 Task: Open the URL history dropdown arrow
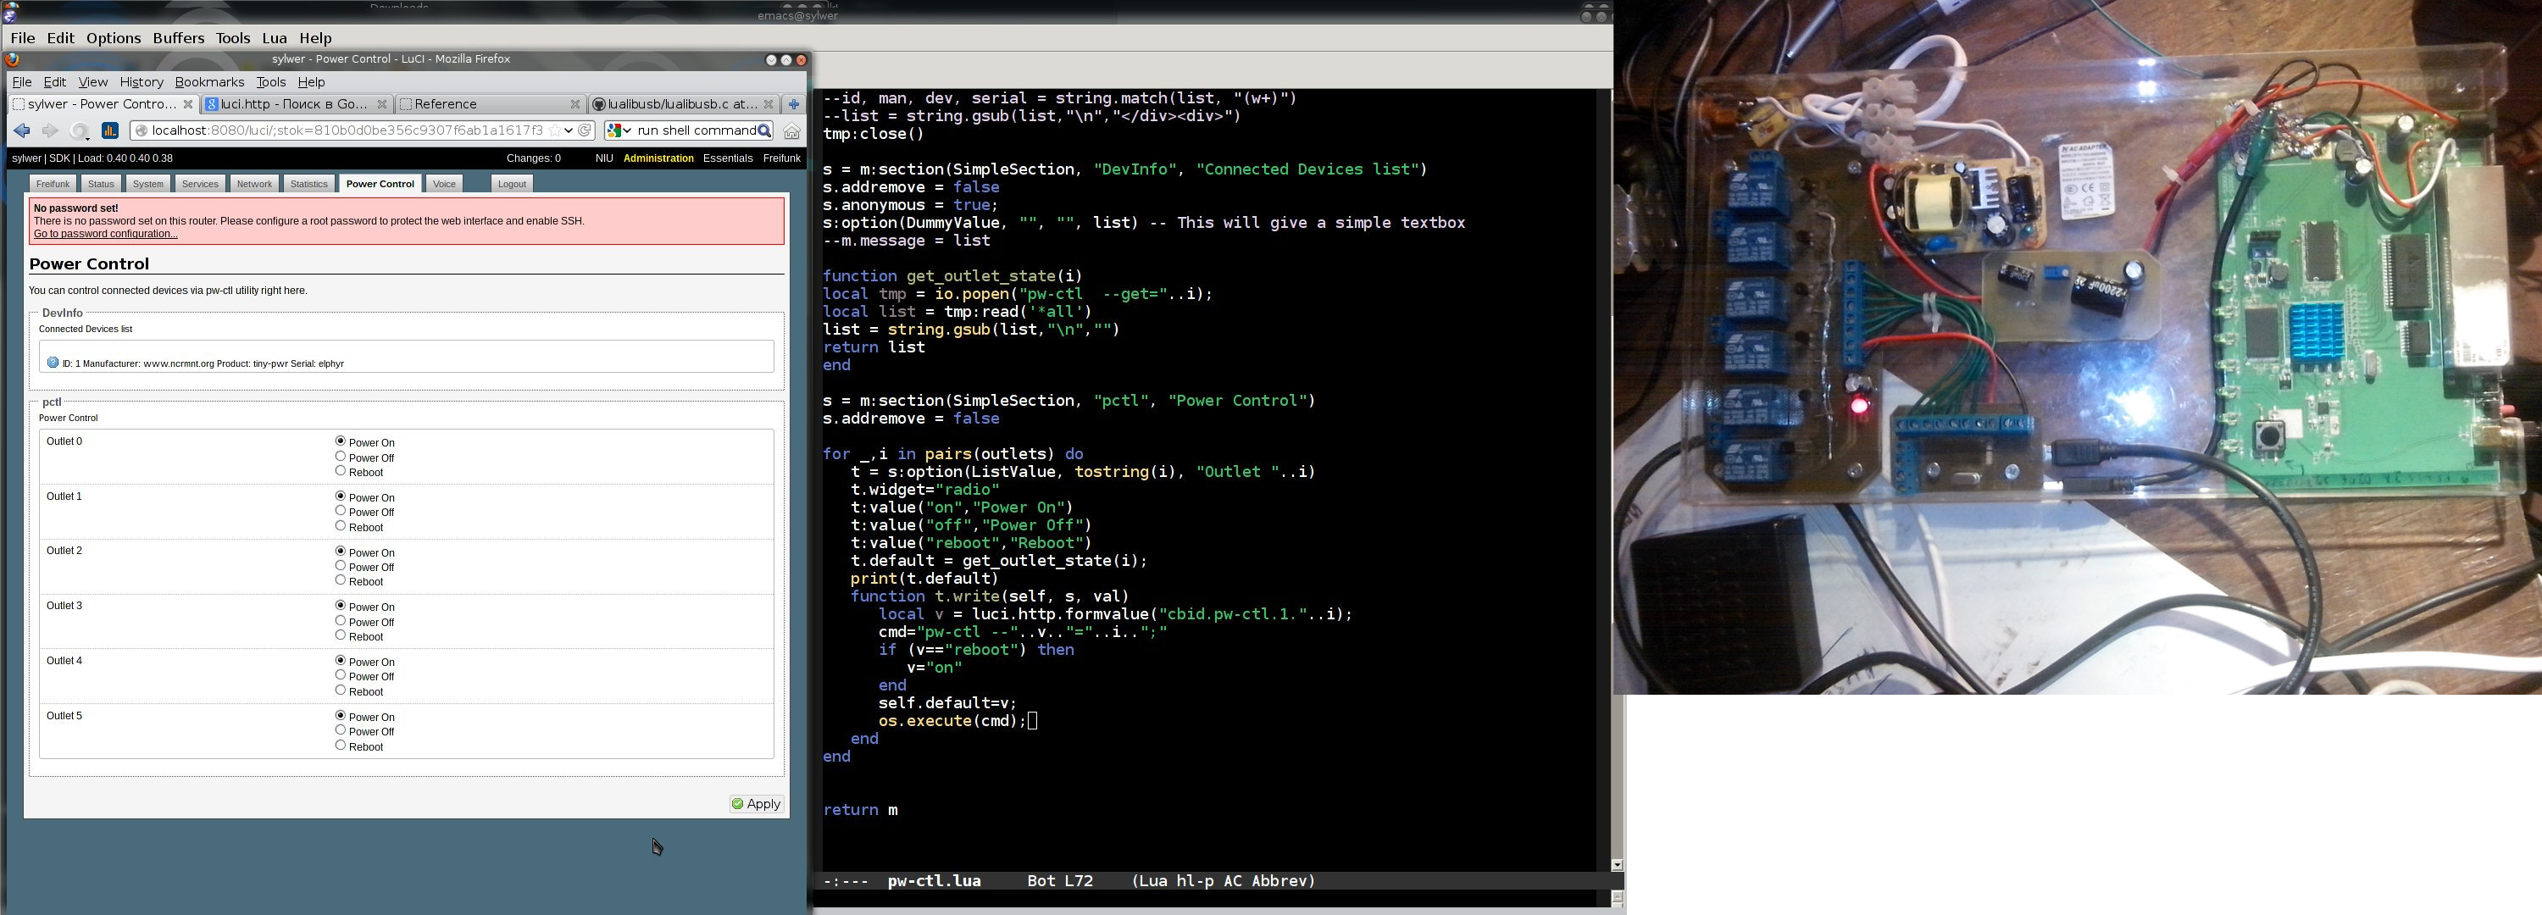(x=569, y=130)
